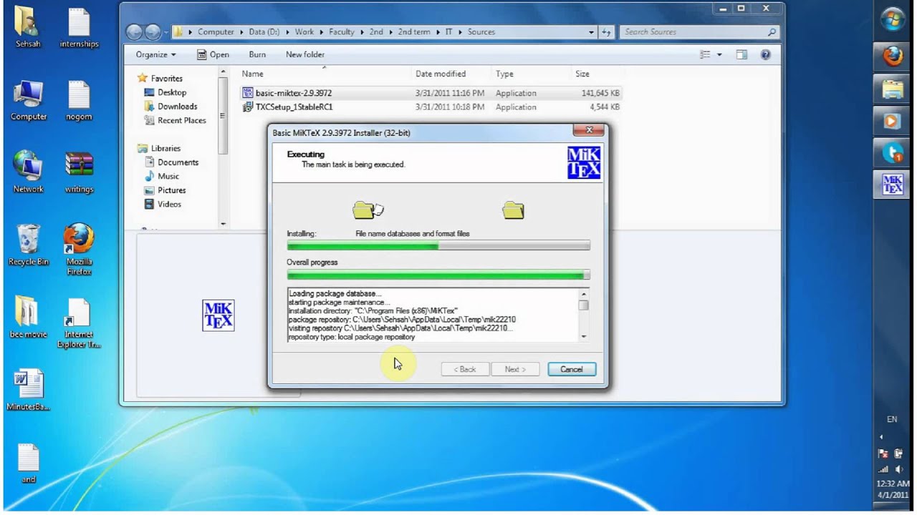This screenshot has width=917, height=515.
Task: Select the Sehsah desktop folder icon
Action: pyautogui.click(x=28, y=29)
